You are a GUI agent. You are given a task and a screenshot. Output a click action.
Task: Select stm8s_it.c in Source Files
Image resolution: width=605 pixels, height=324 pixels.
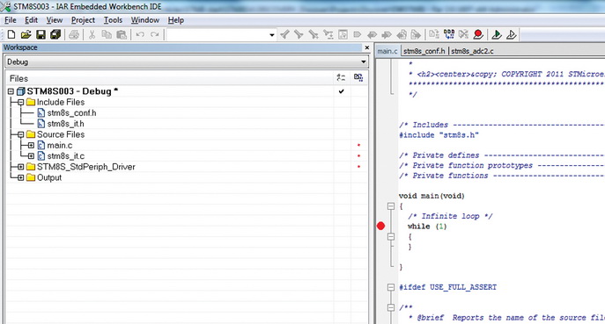pyautogui.click(x=65, y=155)
